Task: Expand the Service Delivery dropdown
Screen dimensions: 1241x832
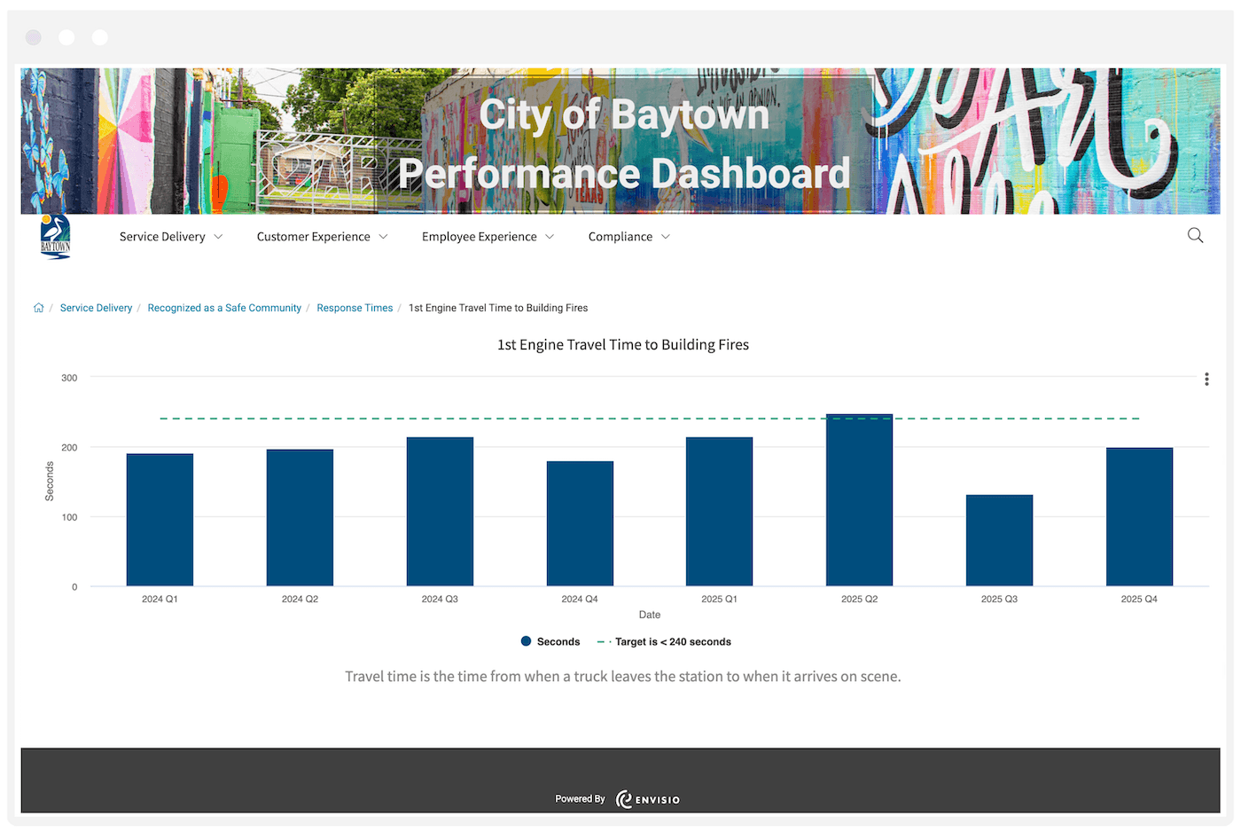Action: pyautogui.click(x=170, y=236)
